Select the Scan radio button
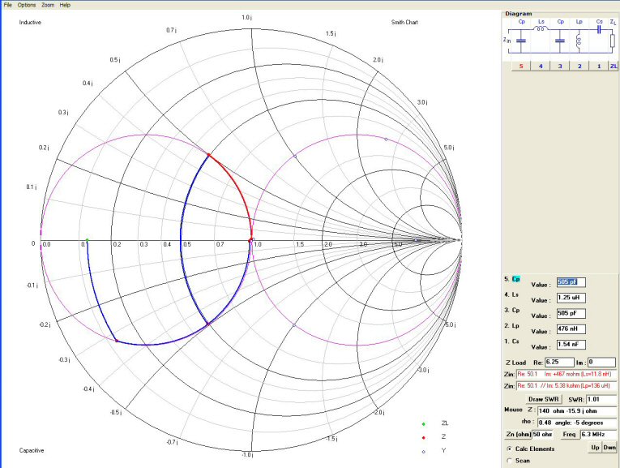The image size is (620, 468). click(509, 461)
